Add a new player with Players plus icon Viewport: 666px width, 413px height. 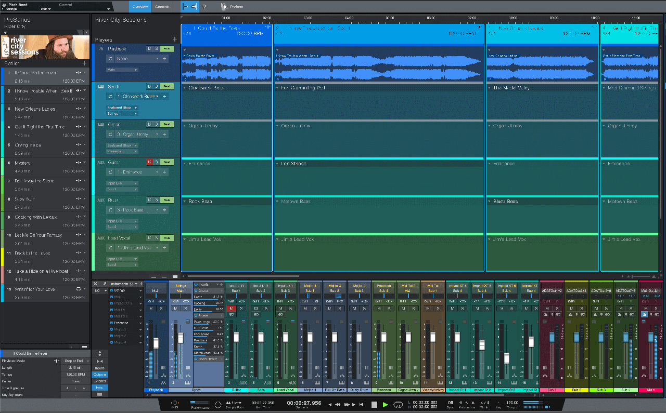coord(175,39)
